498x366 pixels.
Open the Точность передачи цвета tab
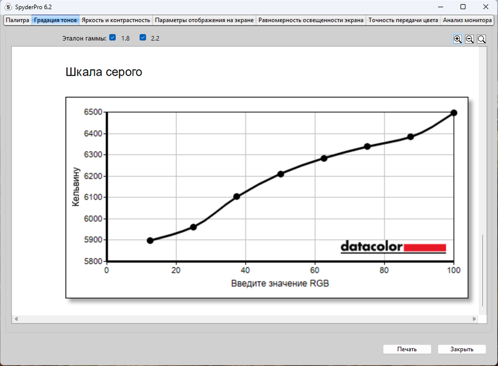(x=403, y=20)
